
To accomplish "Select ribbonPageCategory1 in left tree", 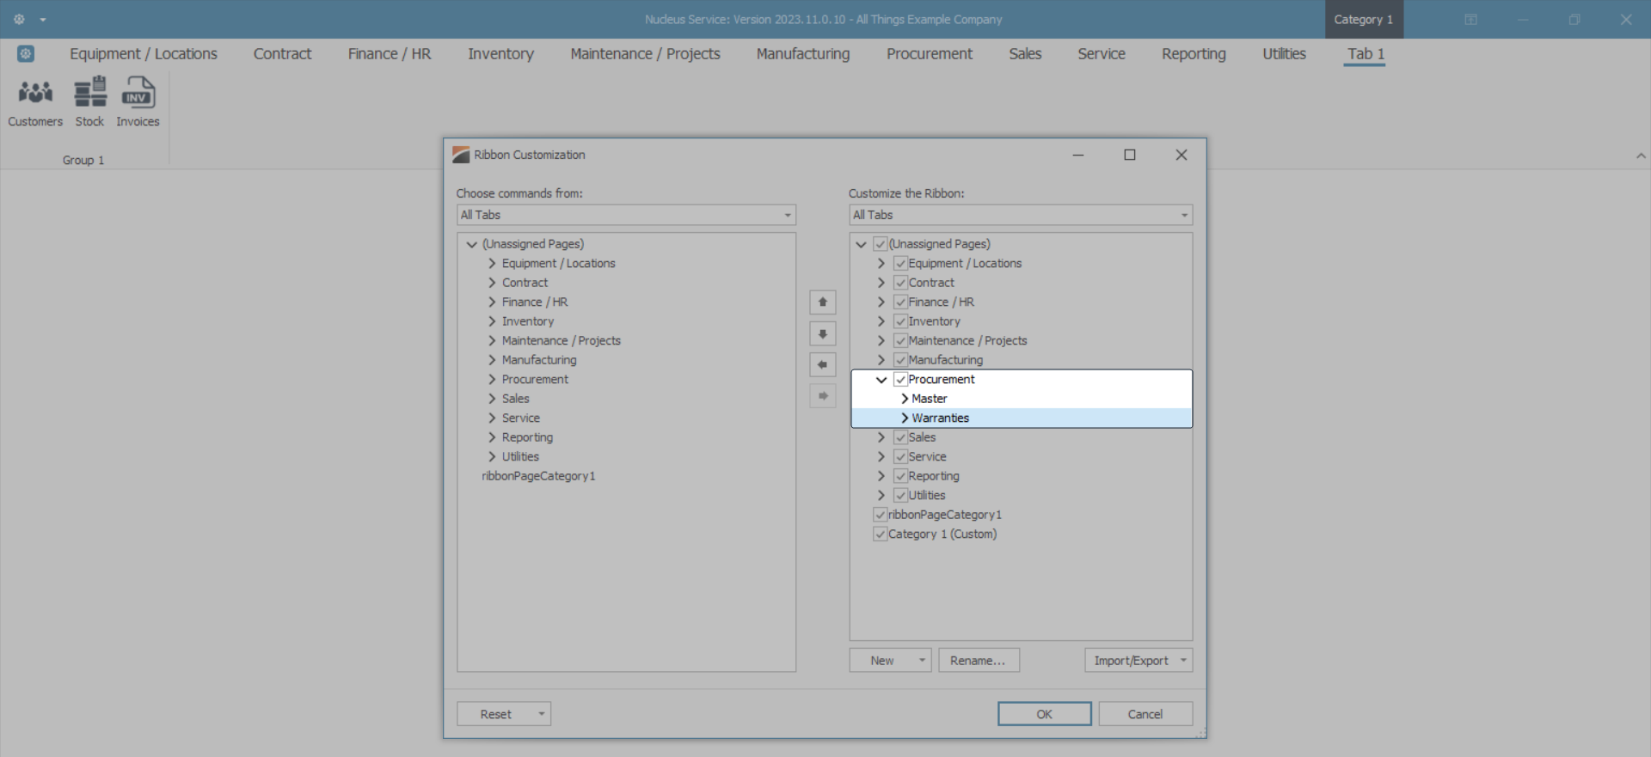I will coord(538,476).
